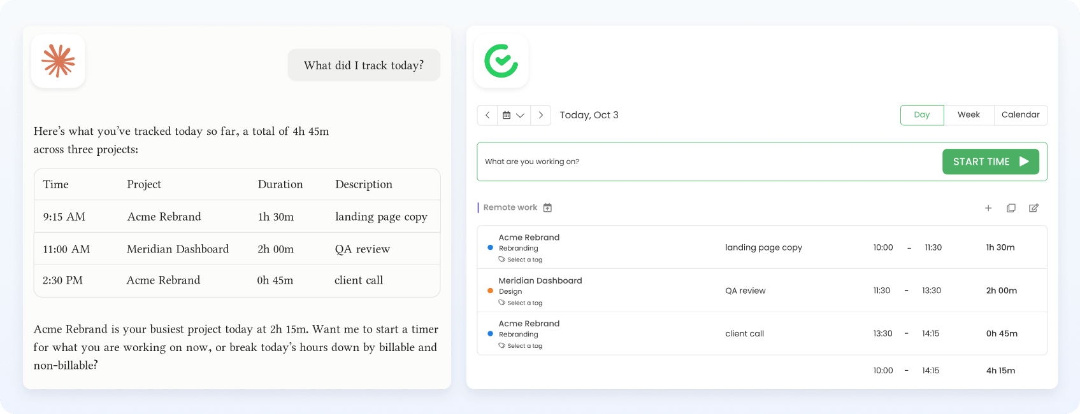Open the calendar date picker dropdown
The width and height of the screenshot is (1080, 414).
(x=514, y=115)
